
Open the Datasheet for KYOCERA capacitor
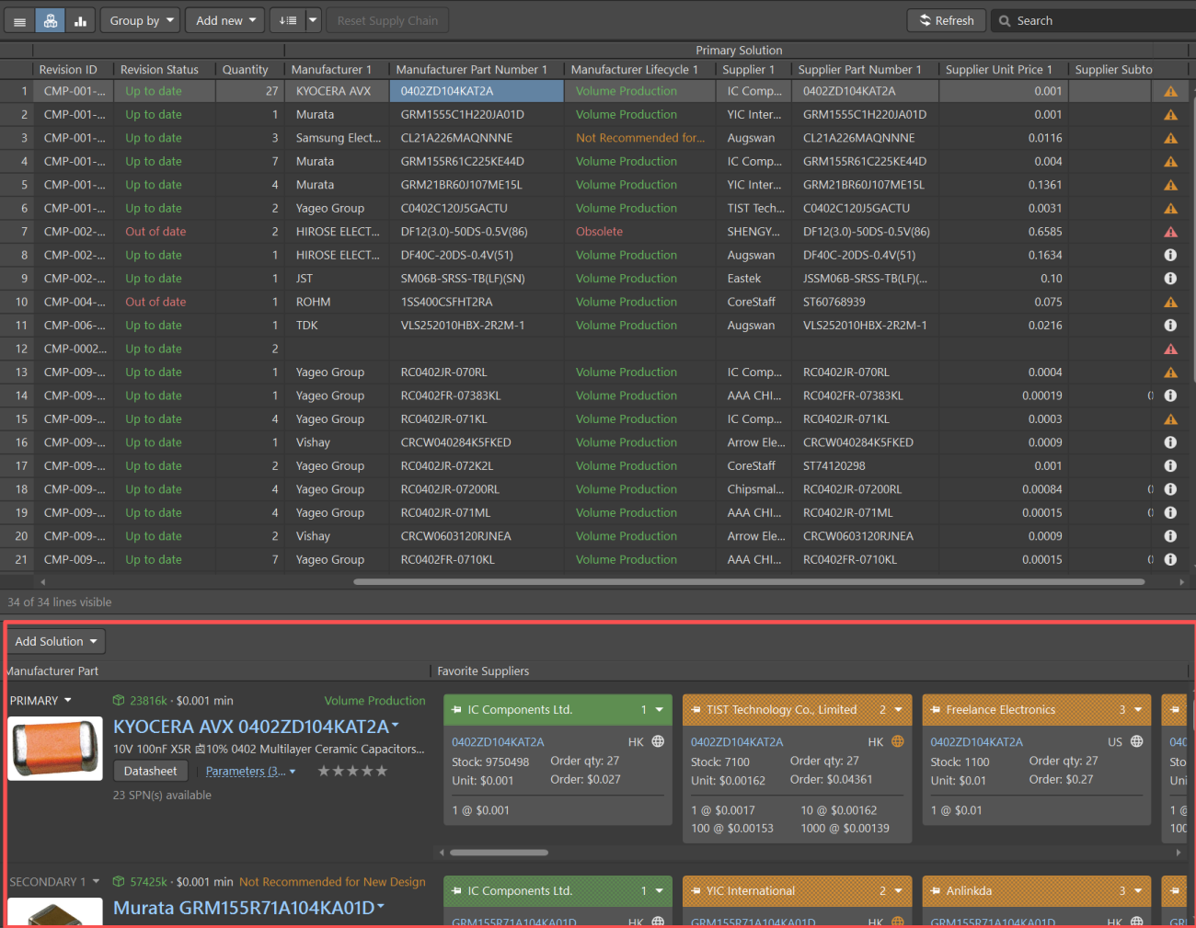coord(150,771)
